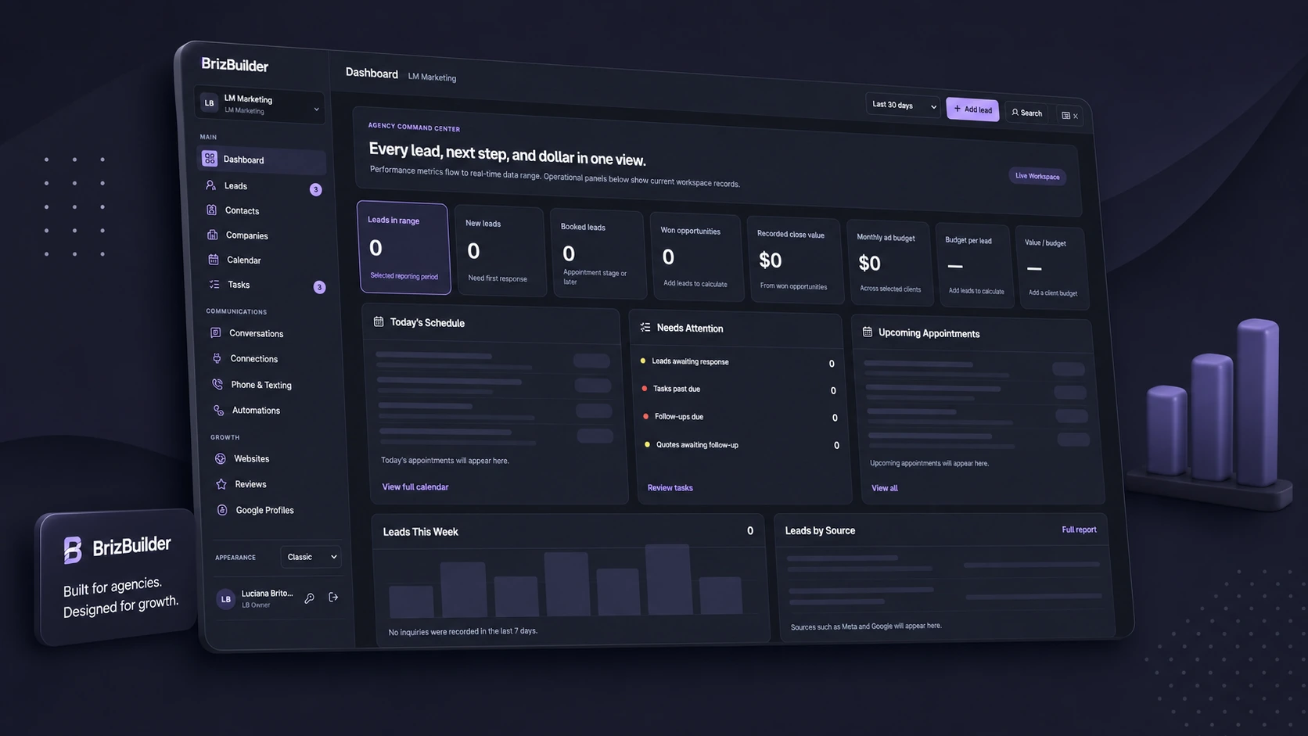
Task: Click the Follow-ups due row
Action: (740, 417)
